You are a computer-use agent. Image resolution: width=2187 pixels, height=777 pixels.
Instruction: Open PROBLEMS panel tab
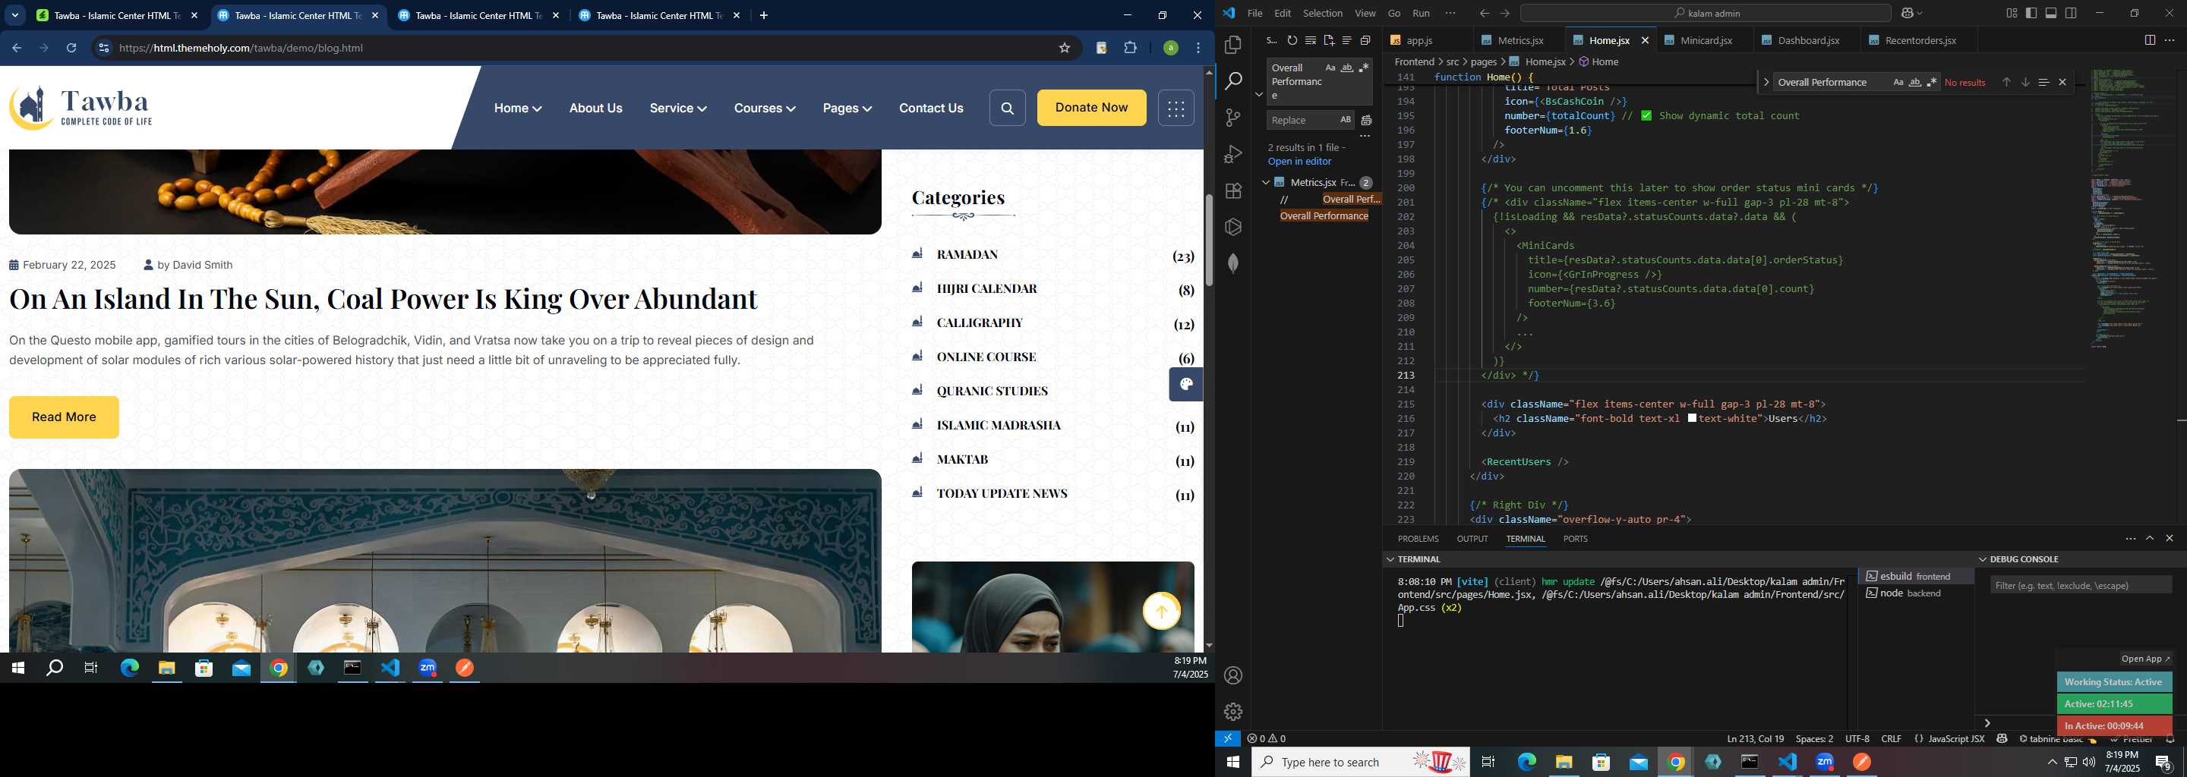(1418, 539)
